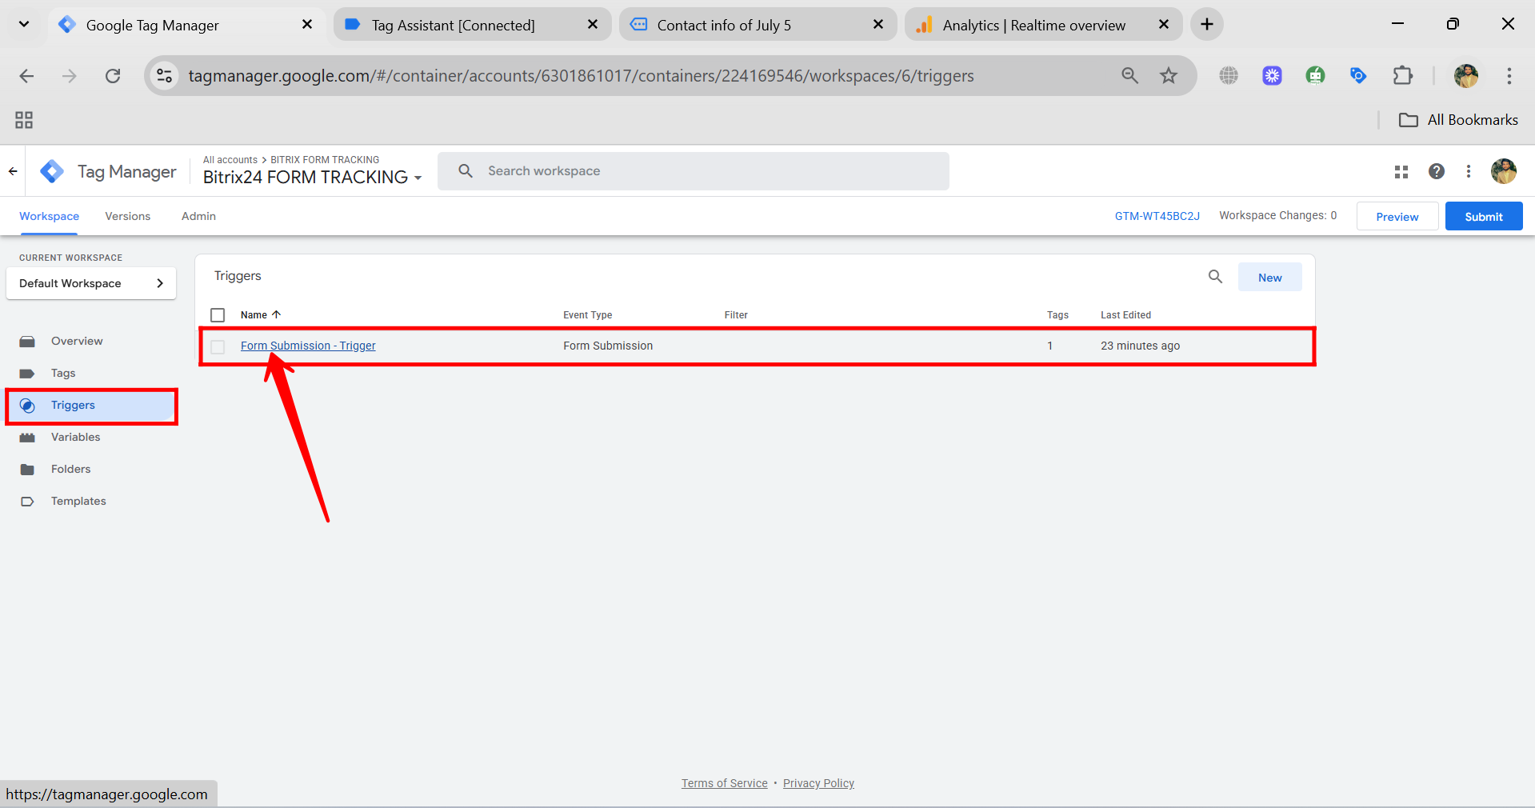Click the Filter column header
This screenshot has height=808, width=1535.
click(x=736, y=315)
